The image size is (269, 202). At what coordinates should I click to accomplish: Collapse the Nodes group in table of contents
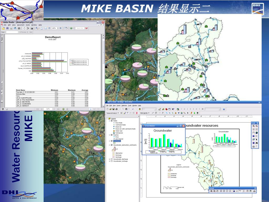110,121
